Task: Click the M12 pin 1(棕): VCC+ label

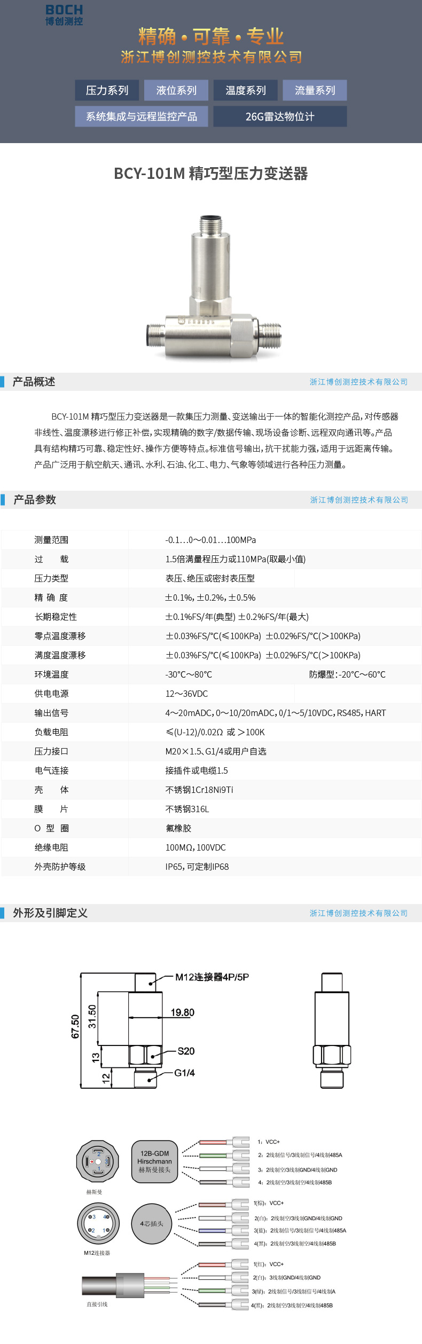Action: tap(269, 1203)
